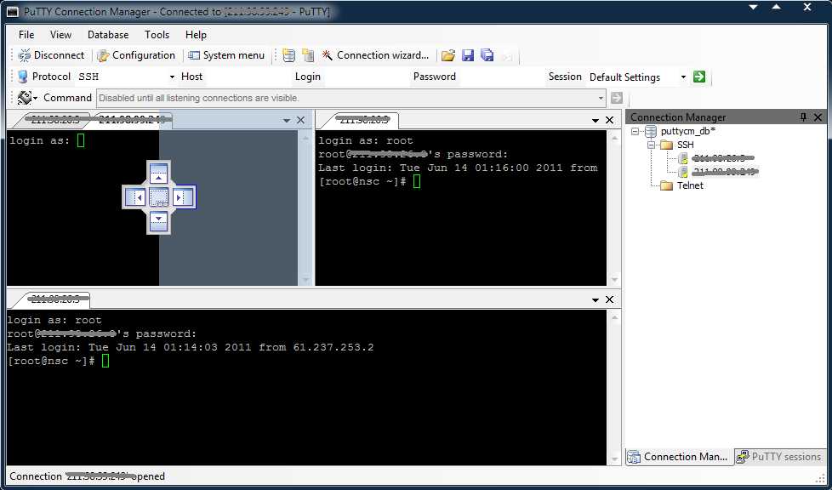Open the command sender icon dropdown
Image resolution: width=832 pixels, height=490 pixels.
coord(27,98)
